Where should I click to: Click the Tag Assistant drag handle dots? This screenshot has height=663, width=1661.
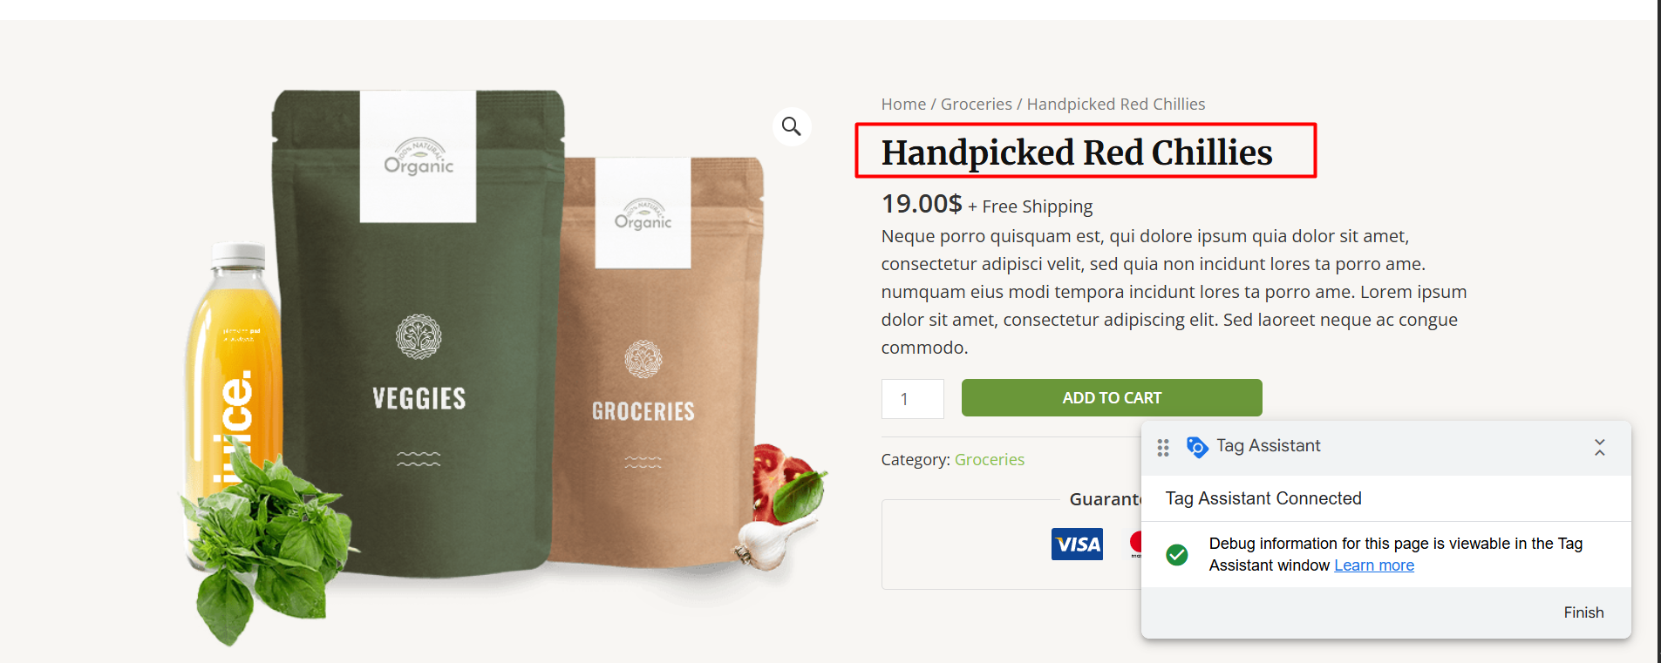(x=1163, y=448)
